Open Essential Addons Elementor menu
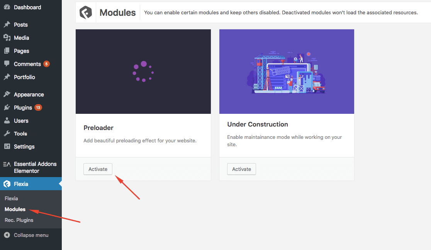 click(35, 167)
